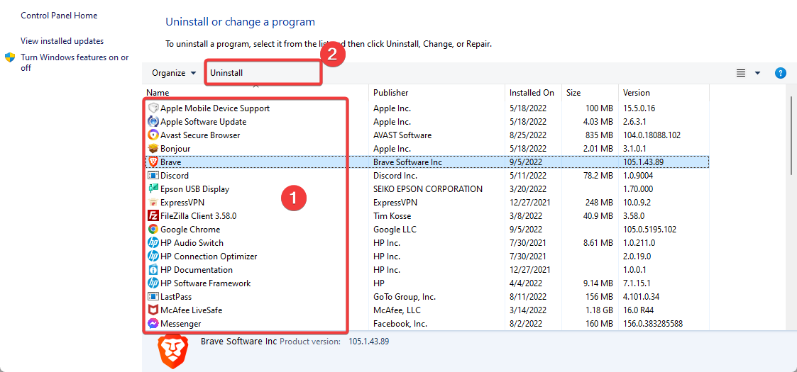Open View installed updates link
The width and height of the screenshot is (797, 372).
pyautogui.click(x=62, y=41)
